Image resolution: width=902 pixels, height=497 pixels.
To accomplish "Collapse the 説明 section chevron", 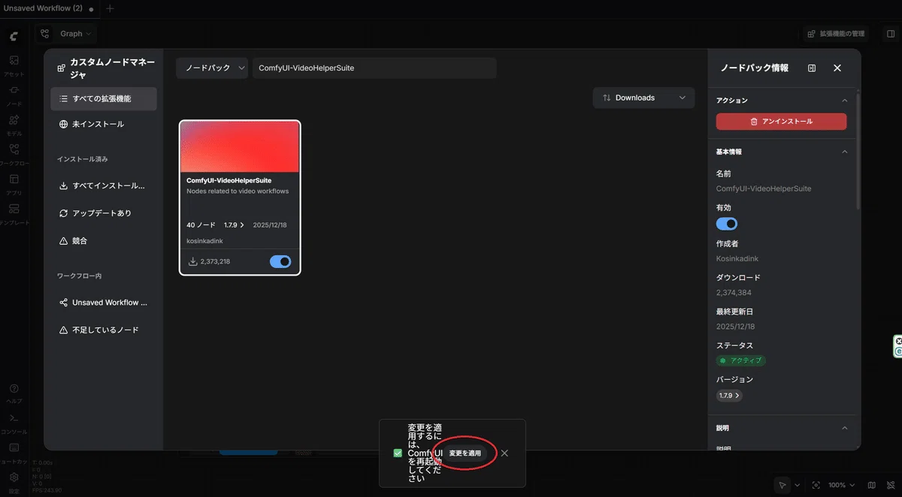I will click(x=844, y=428).
